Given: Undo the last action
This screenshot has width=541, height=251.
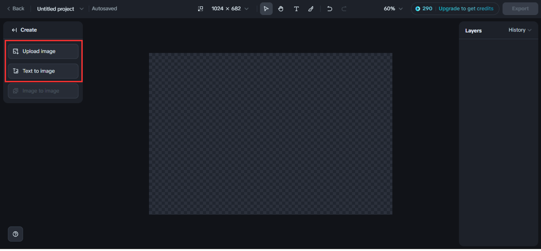Looking at the screenshot, I should tap(330, 8).
